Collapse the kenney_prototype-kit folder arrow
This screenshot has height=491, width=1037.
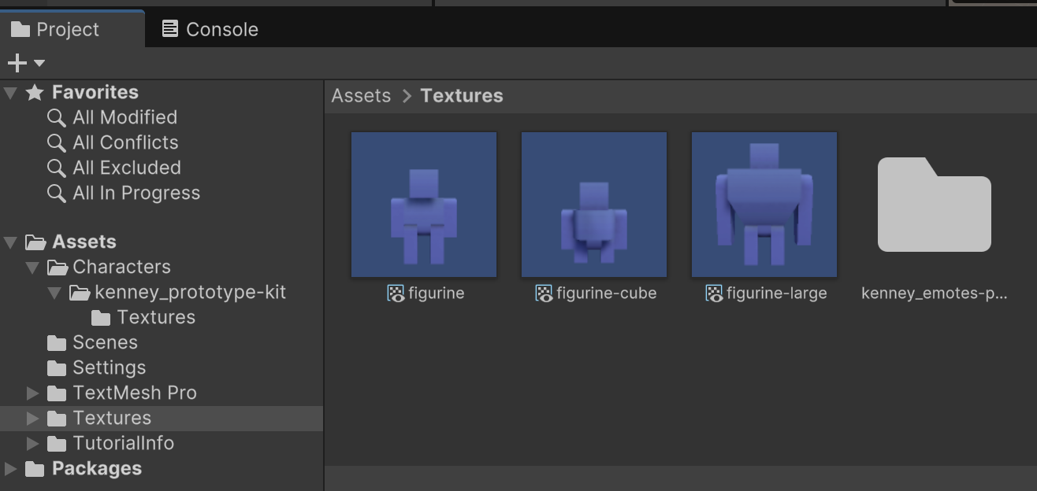tap(54, 293)
